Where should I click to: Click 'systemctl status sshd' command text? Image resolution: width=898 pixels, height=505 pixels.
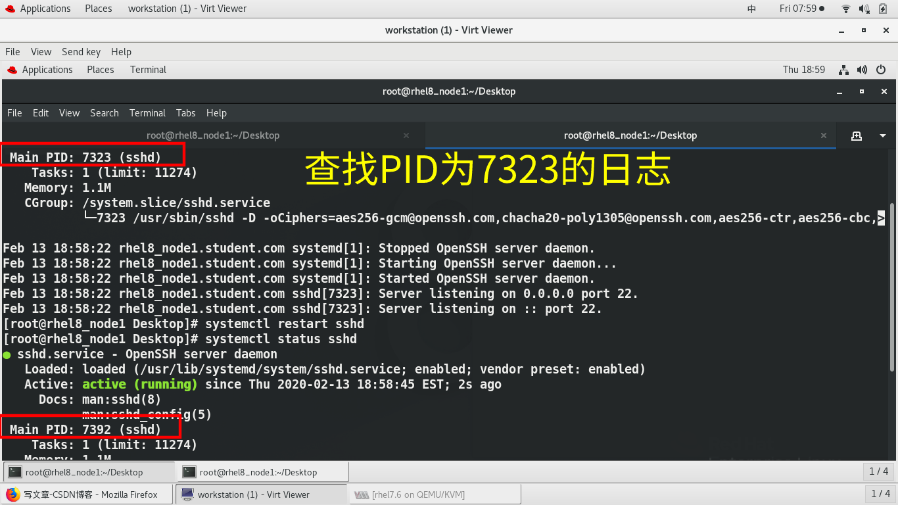click(281, 339)
